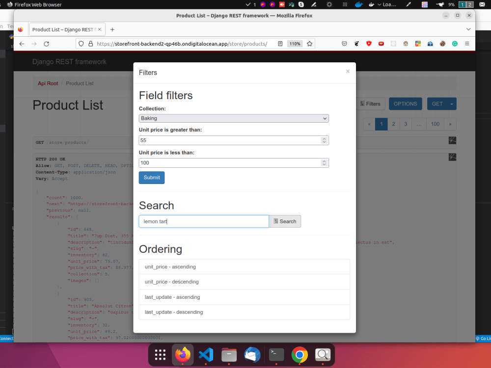Expand the GET button dropdown caret
The width and height of the screenshot is (491, 368).
(x=452, y=104)
